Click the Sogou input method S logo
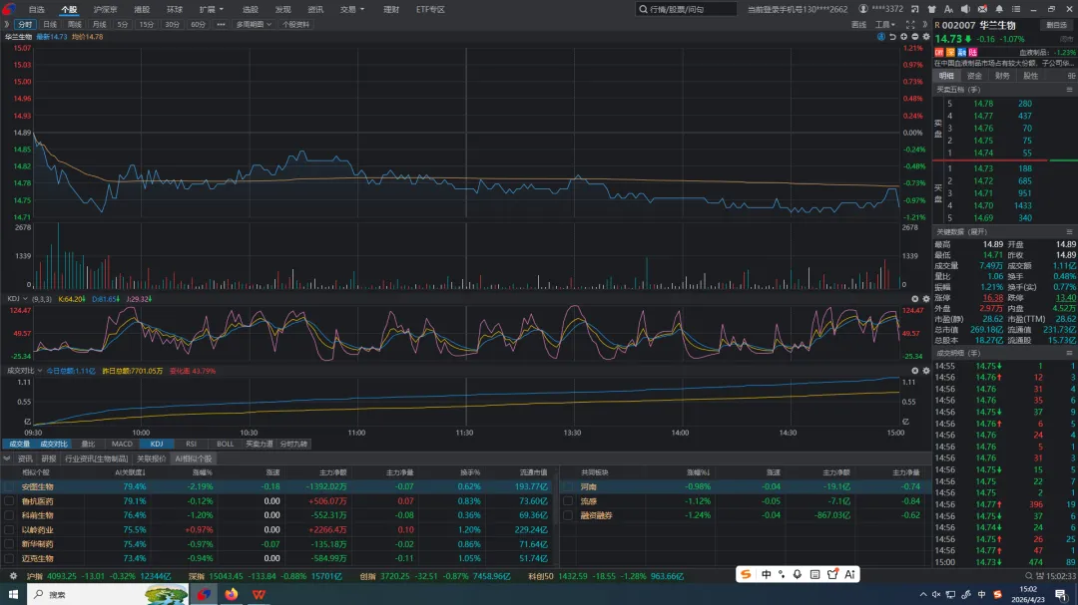This screenshot has width=1078, height=605. pos(746,574)
